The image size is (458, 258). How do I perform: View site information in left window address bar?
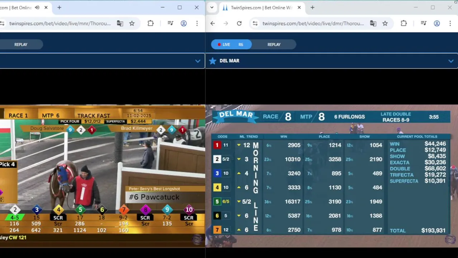tap(2, 23)
